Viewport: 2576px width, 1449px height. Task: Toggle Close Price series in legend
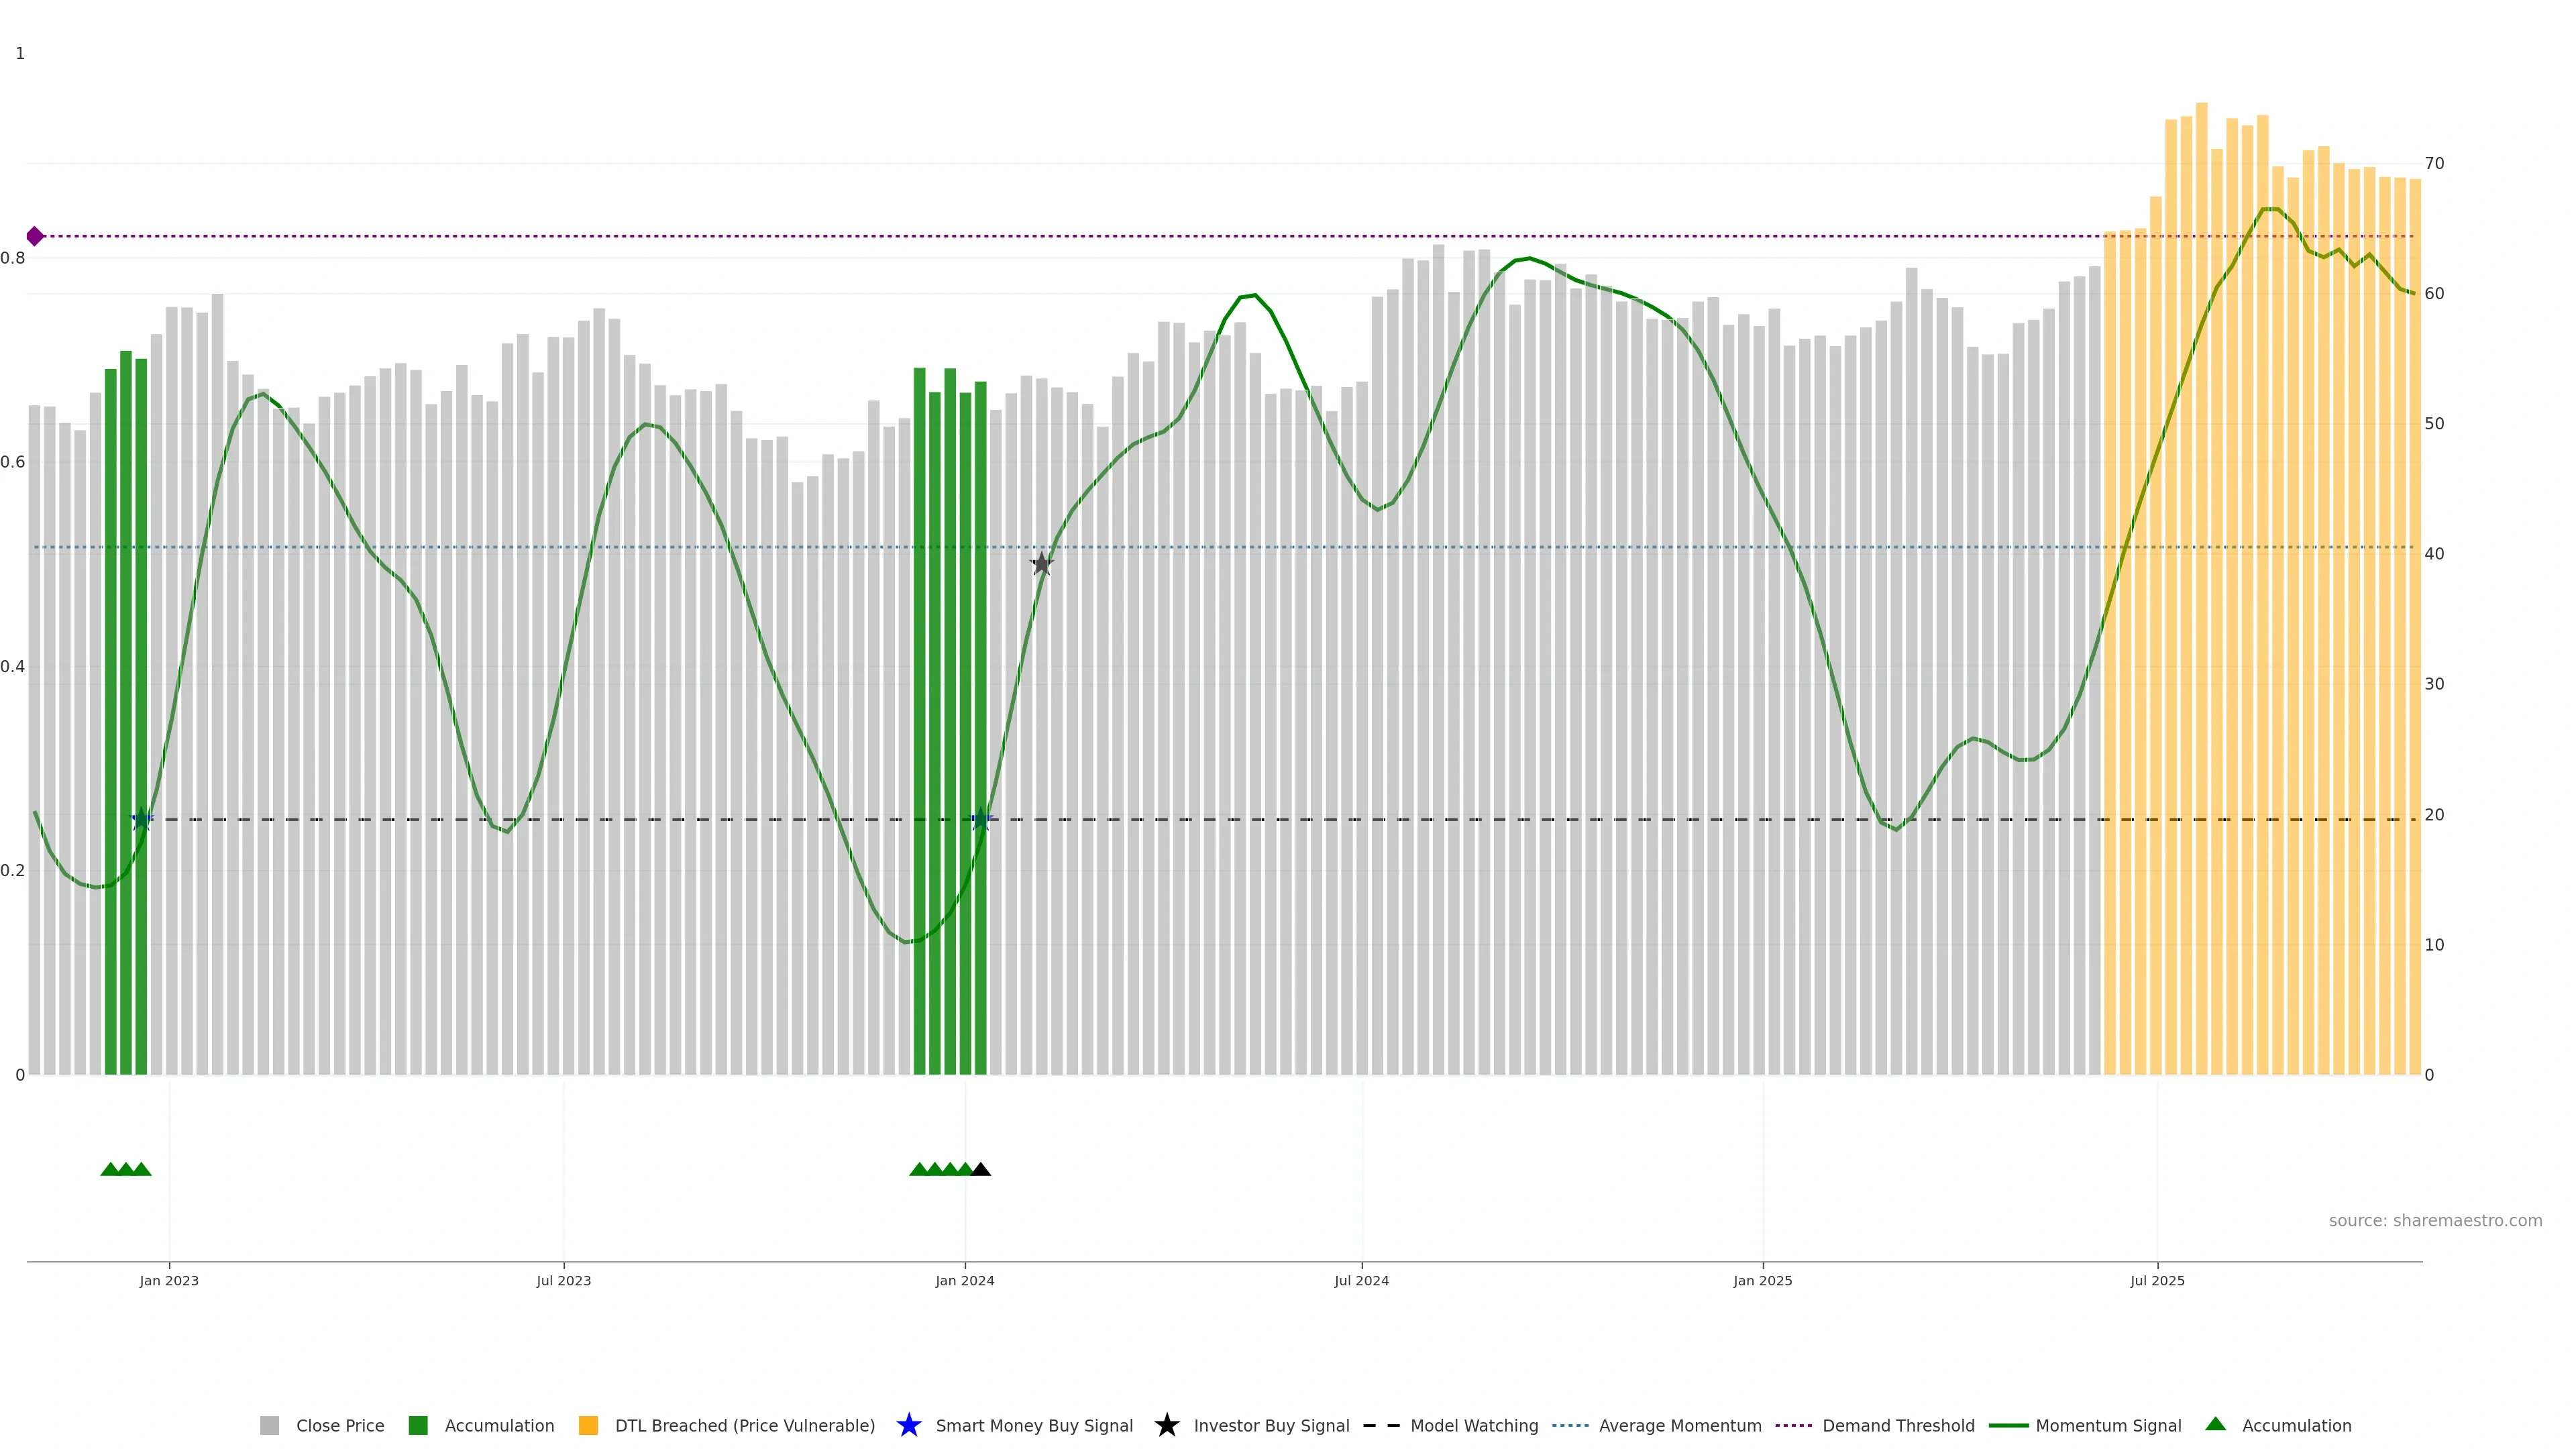(x=339, y=1426)
